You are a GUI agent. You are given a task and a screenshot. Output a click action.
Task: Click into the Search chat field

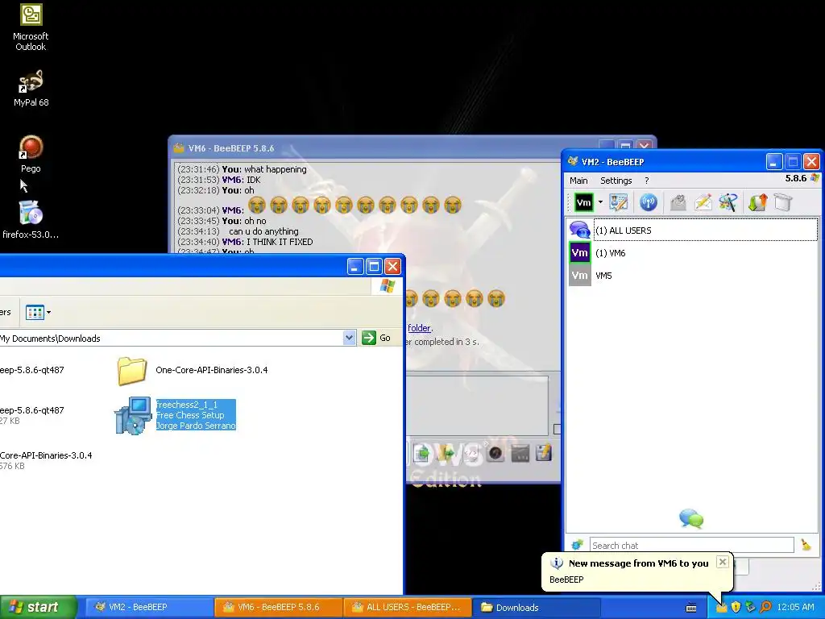pyautogui.click(x=691, y=546)
